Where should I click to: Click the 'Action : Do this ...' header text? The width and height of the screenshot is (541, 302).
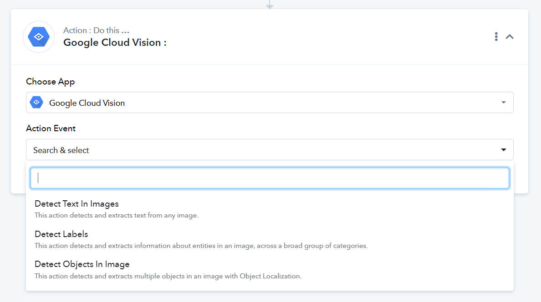96,30
